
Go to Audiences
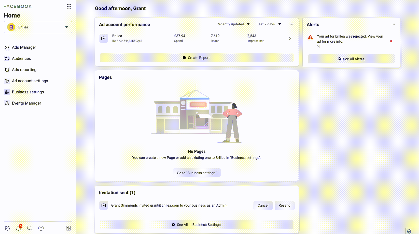click(x=21, y=59)
